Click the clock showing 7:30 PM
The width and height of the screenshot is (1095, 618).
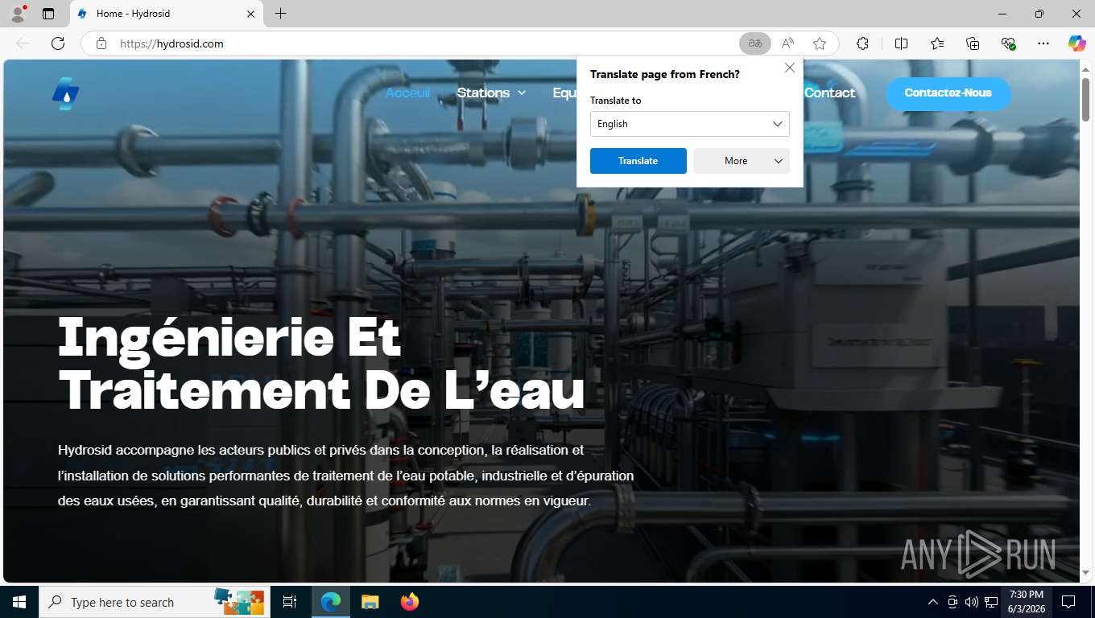[x=1026, y=602]
